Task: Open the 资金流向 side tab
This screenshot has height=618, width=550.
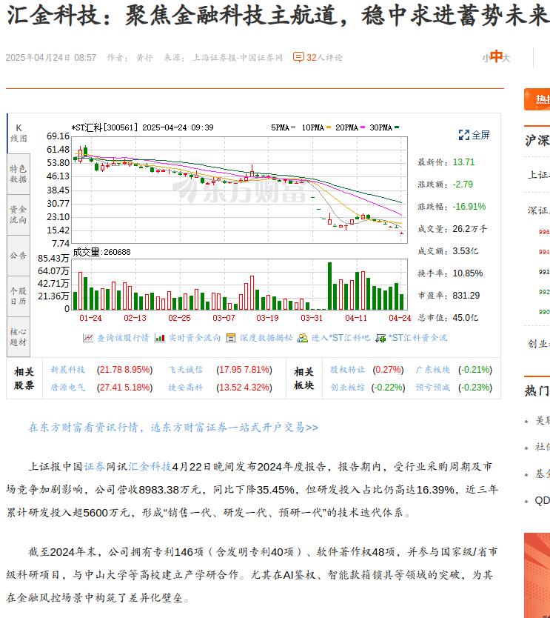Action: point(19,215)
